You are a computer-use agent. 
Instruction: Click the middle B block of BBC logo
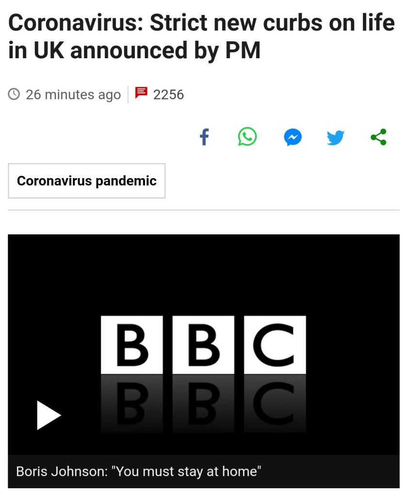click(x=203, y=345)
